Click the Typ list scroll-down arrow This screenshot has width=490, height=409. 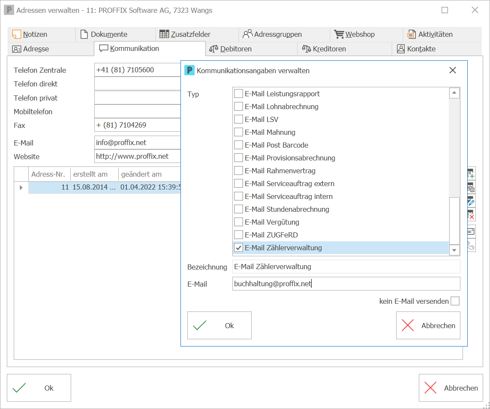454,250
